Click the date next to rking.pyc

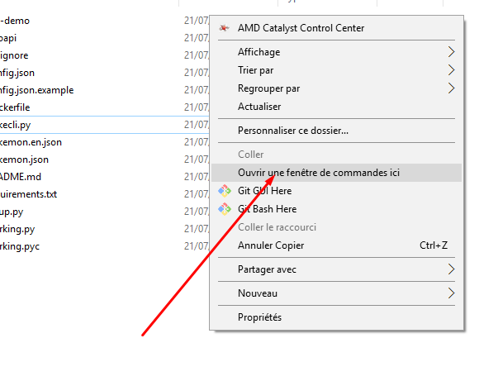point(197,246)
